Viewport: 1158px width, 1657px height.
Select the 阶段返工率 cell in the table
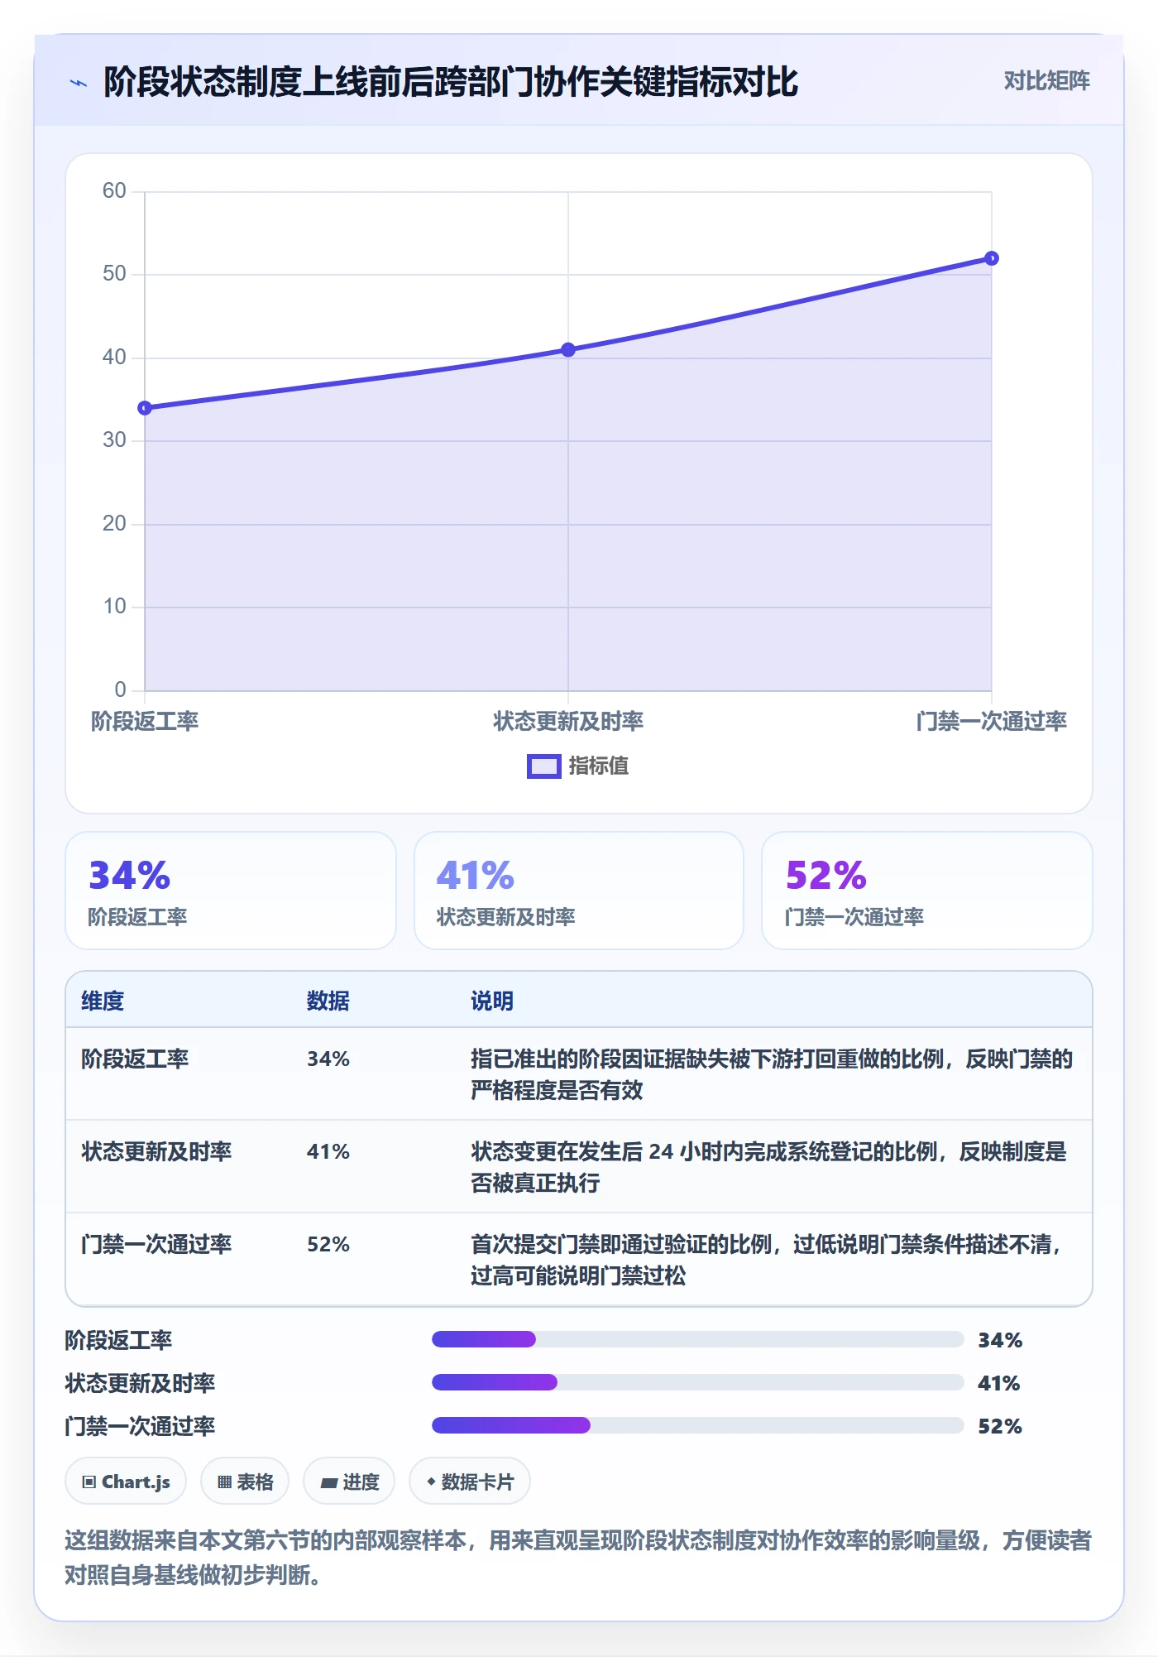135,1059
